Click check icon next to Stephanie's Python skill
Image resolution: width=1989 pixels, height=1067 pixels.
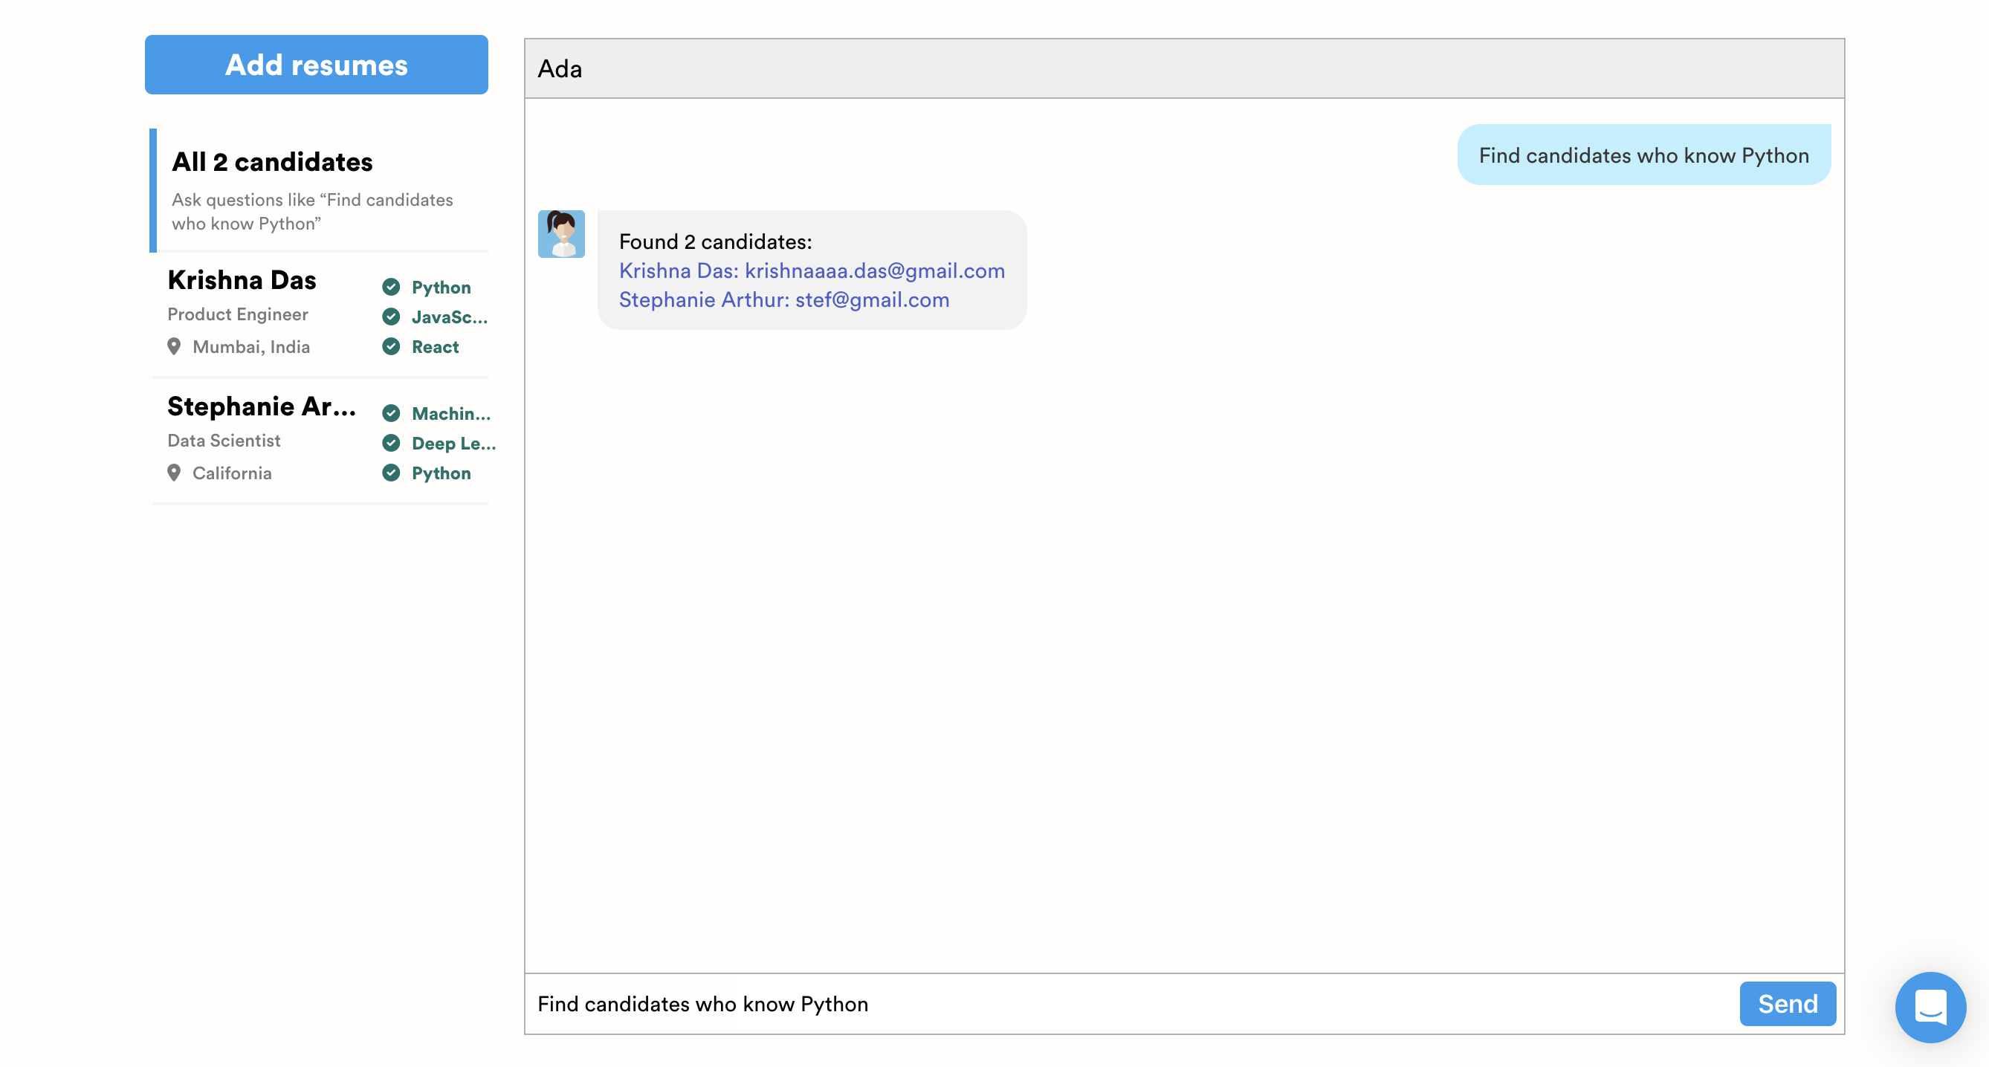(x=392, y=473)
